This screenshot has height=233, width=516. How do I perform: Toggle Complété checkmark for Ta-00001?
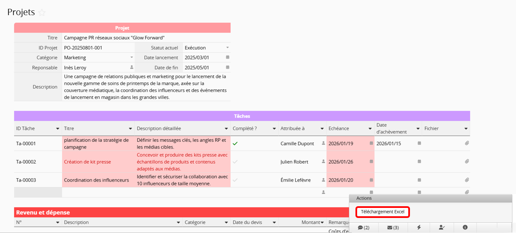point(235,143)
